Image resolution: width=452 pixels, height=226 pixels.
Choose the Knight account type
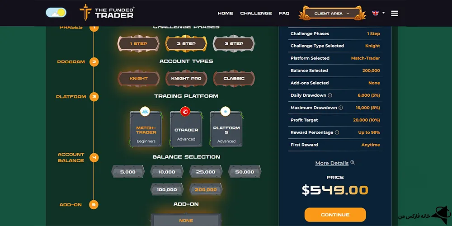[x=138, y=78]
